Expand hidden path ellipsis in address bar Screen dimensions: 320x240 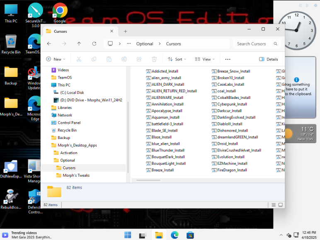pos(129,43)
